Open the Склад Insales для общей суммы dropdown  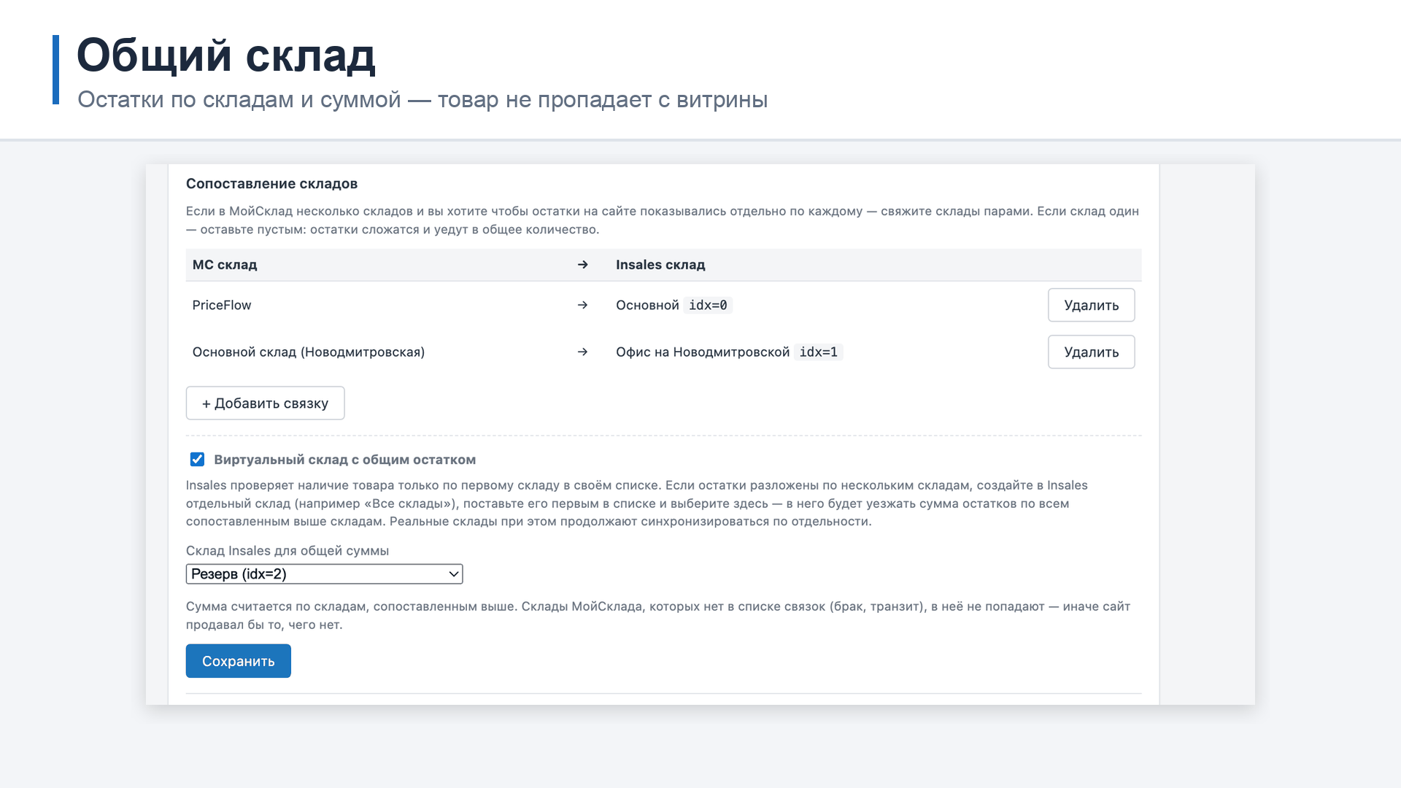[324, 574]
